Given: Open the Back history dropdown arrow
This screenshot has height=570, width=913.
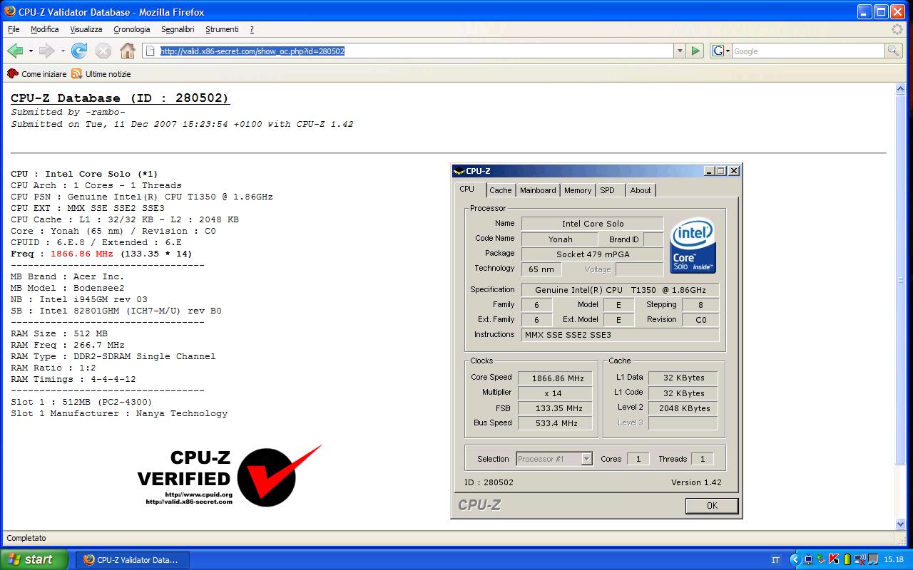Looking at the screenshot, I should click(x=31, y=51).
